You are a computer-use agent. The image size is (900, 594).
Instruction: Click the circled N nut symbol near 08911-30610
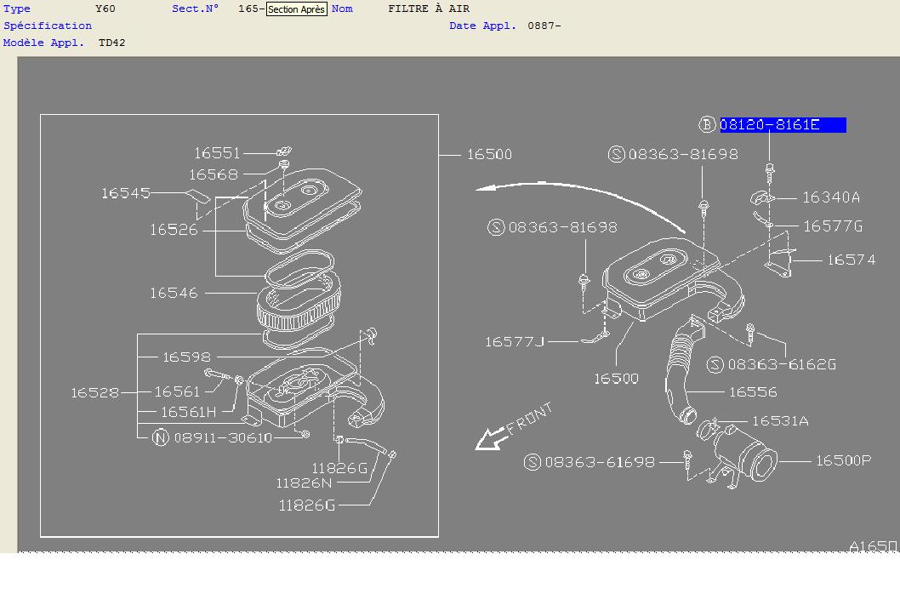160,437
